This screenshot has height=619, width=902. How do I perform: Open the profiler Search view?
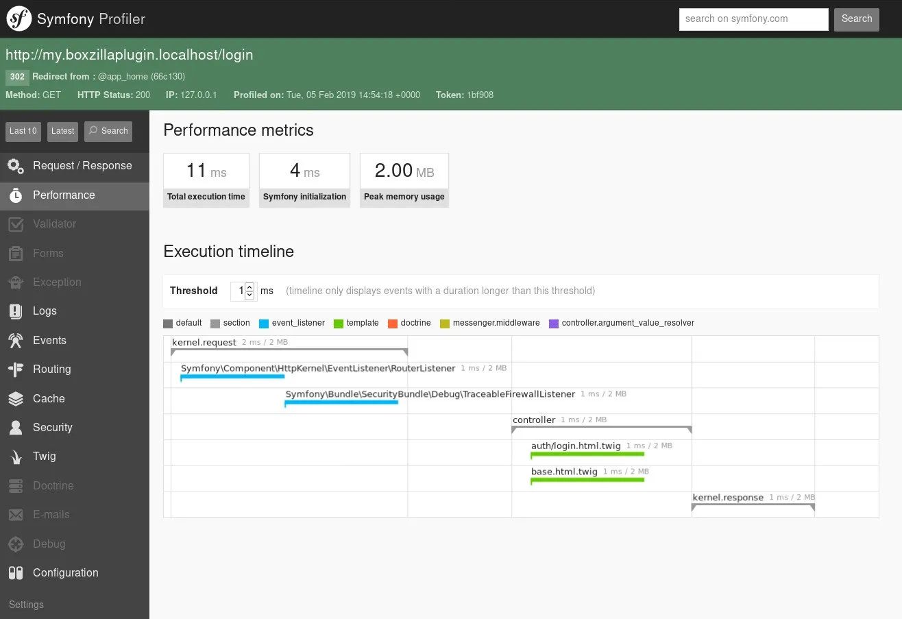pos(108,131)
